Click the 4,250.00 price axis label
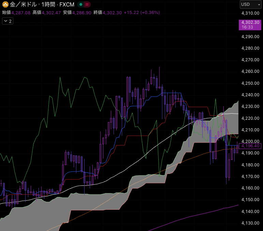This screenshot has width=263, height=231. coord(250,83)
